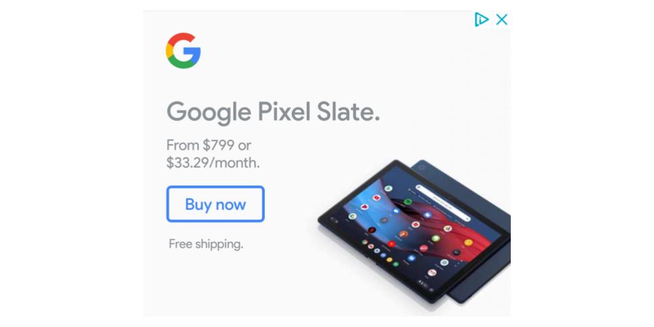Tap the green app icon beside the search bar

(x=408, y=202)
